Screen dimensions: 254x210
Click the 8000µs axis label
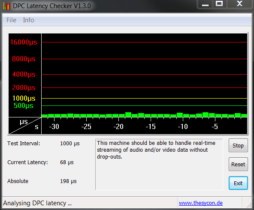click(24, 59)
